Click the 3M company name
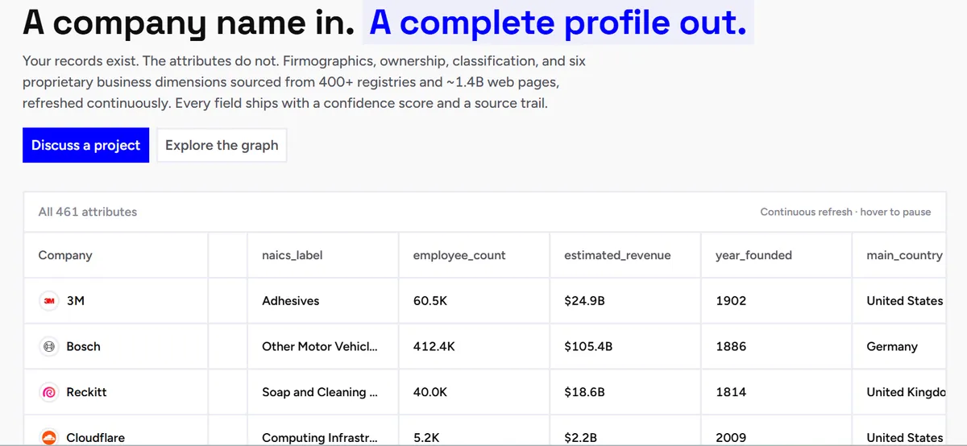967x446 pixels. coord(76,301)
